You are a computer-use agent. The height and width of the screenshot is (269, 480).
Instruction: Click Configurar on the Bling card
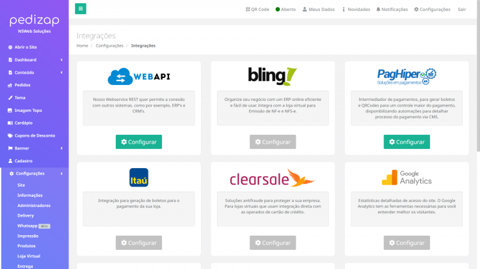click(x=273, y=142)
